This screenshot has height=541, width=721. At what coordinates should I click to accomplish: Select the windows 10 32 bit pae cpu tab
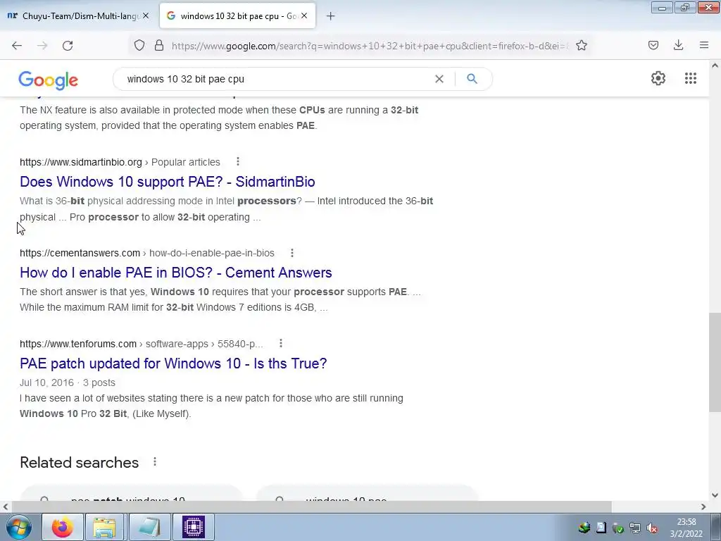pos(237,15)
